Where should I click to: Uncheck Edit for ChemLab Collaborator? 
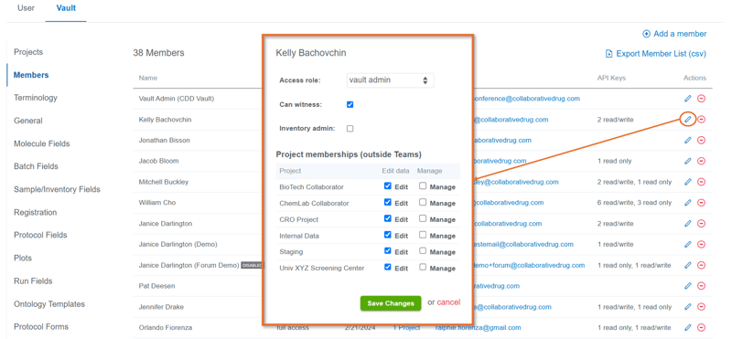click(387, 202)
